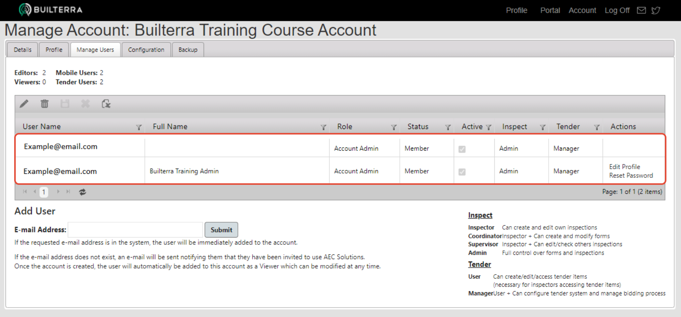Image resolution: width=681 pixels, height=317 pixels.
Task: Open filter for Active column
Action: pyautogui.click(x=488, y=127)
